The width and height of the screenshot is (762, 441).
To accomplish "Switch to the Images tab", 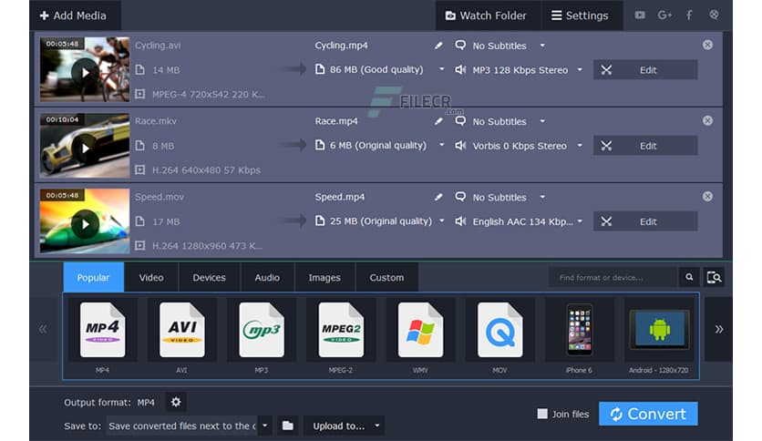I will click(324, 277).
